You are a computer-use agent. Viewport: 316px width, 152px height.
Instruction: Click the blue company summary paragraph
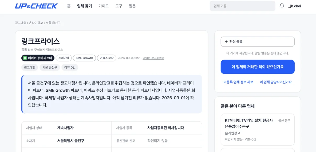tap(112, 94)
